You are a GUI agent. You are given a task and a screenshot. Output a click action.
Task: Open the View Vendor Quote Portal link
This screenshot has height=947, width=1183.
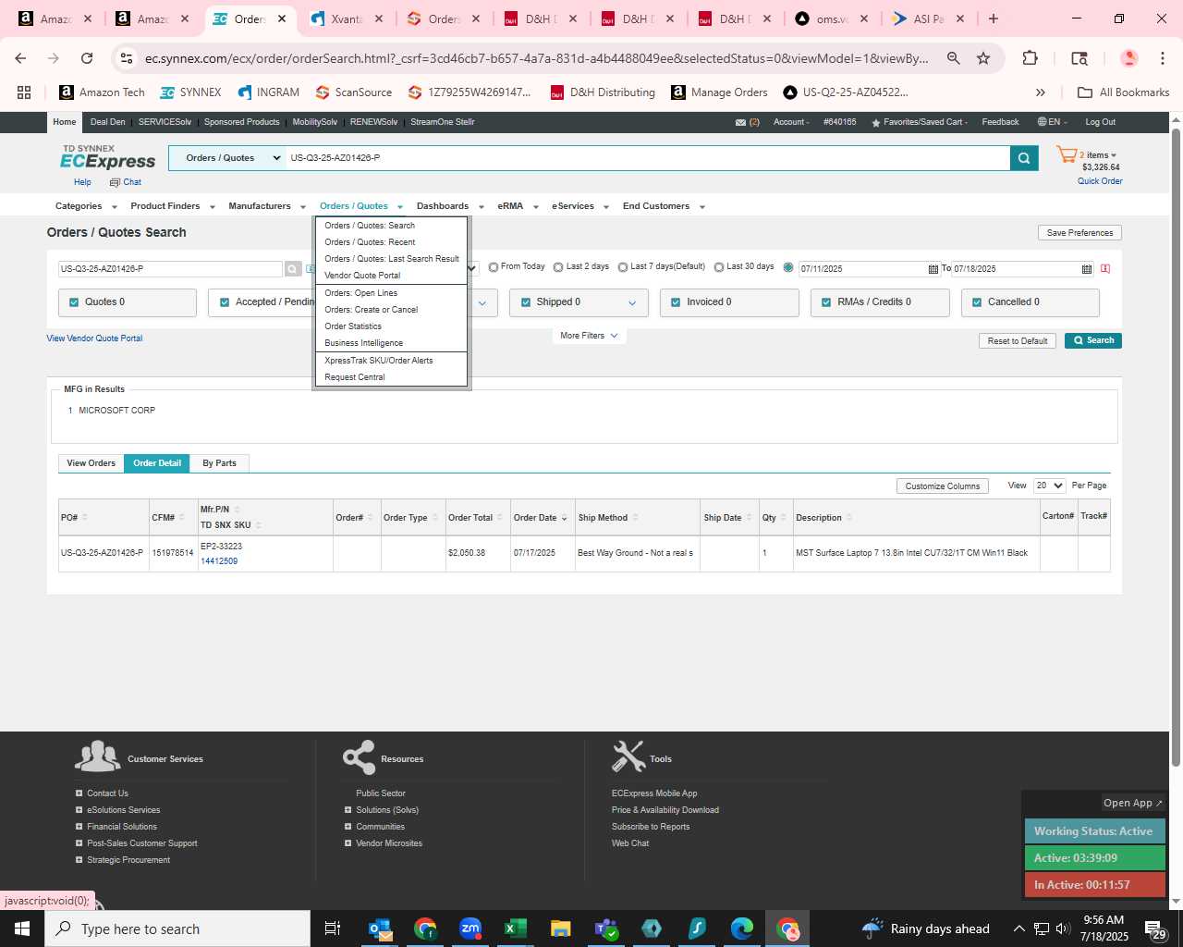pos(94,338)
